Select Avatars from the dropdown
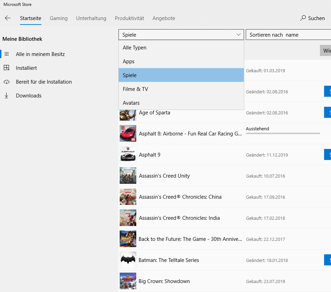 tap(181, 103)
